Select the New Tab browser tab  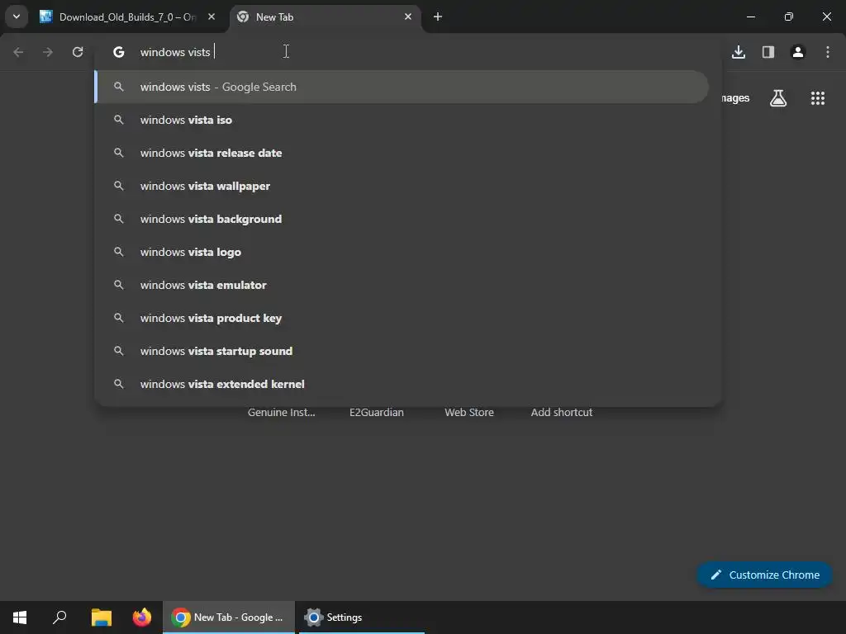click(326, 17)
